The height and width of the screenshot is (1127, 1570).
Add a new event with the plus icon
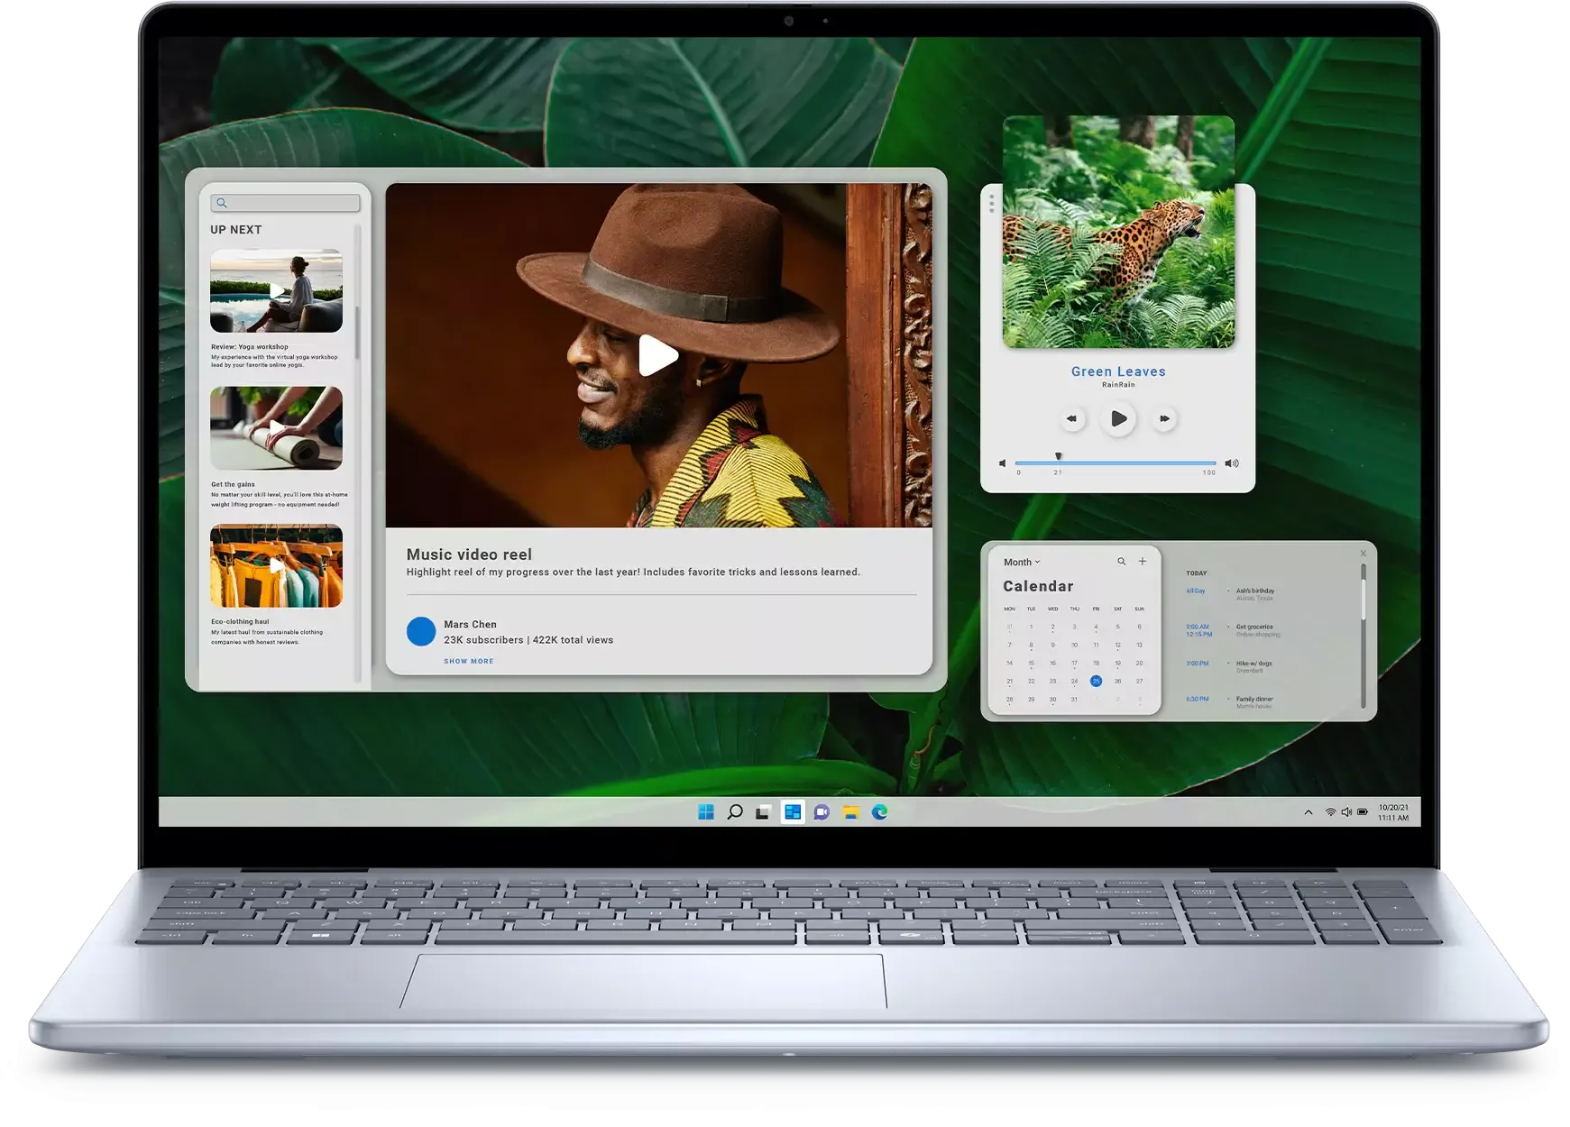(1143, 562)
